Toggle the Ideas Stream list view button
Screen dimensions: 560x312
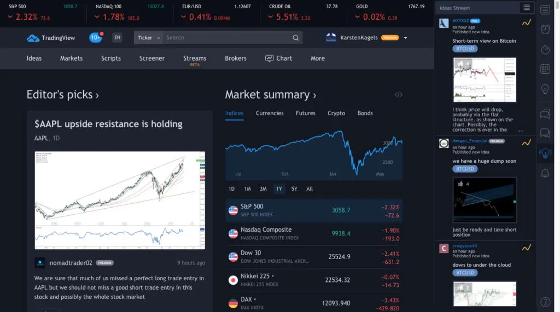click(x=526, y=8)
